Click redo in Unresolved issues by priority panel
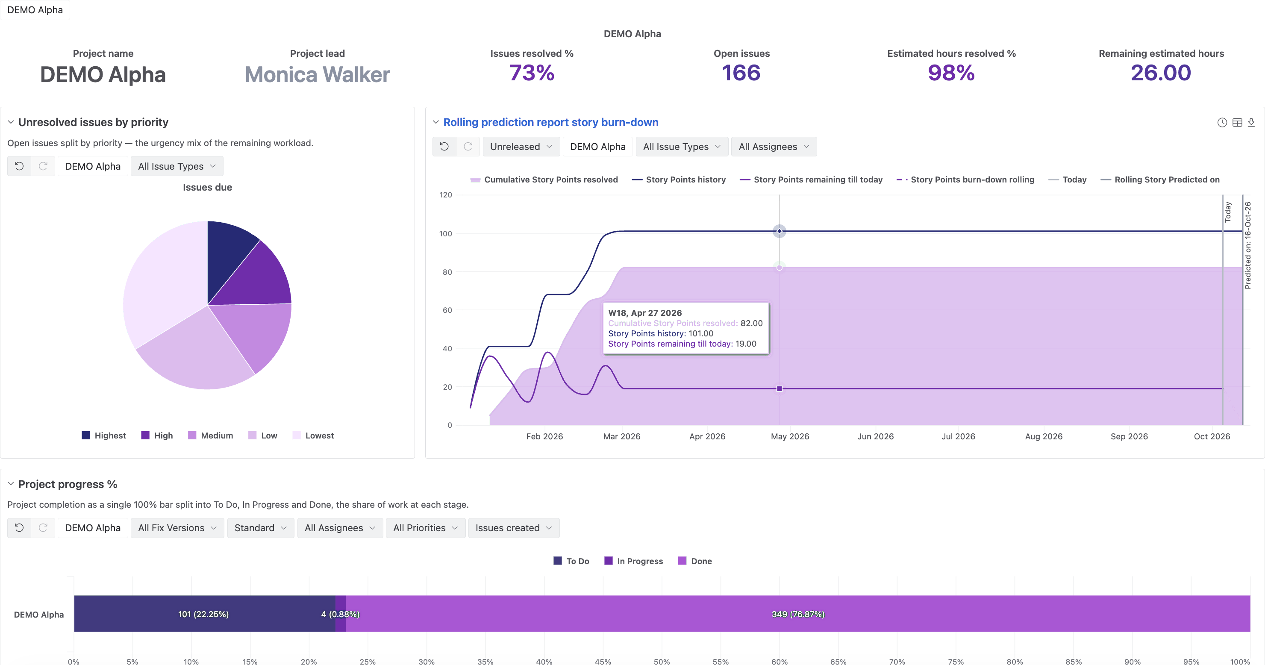This screenshot has width=1265, height=665. pos(43,166)
